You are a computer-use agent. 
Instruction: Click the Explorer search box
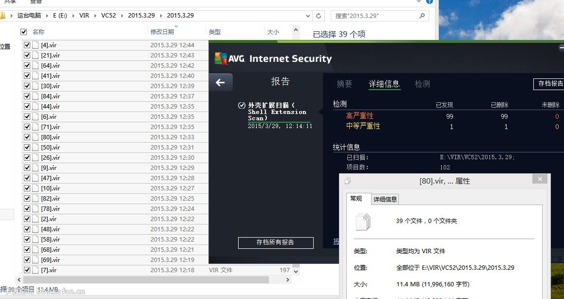coord(379,16)
